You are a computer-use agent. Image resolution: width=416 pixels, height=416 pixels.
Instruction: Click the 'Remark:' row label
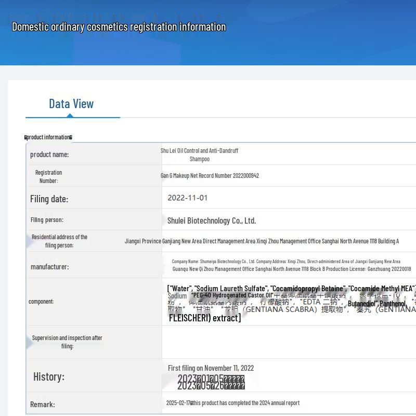43,405
